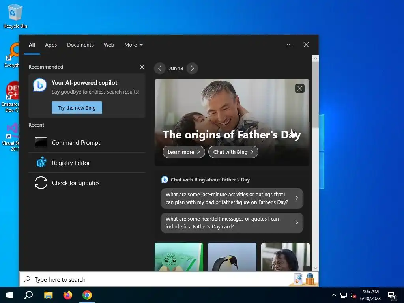Switch to the Web search tab
Viewport: 404px width, 303px height.
click(109, 45)
